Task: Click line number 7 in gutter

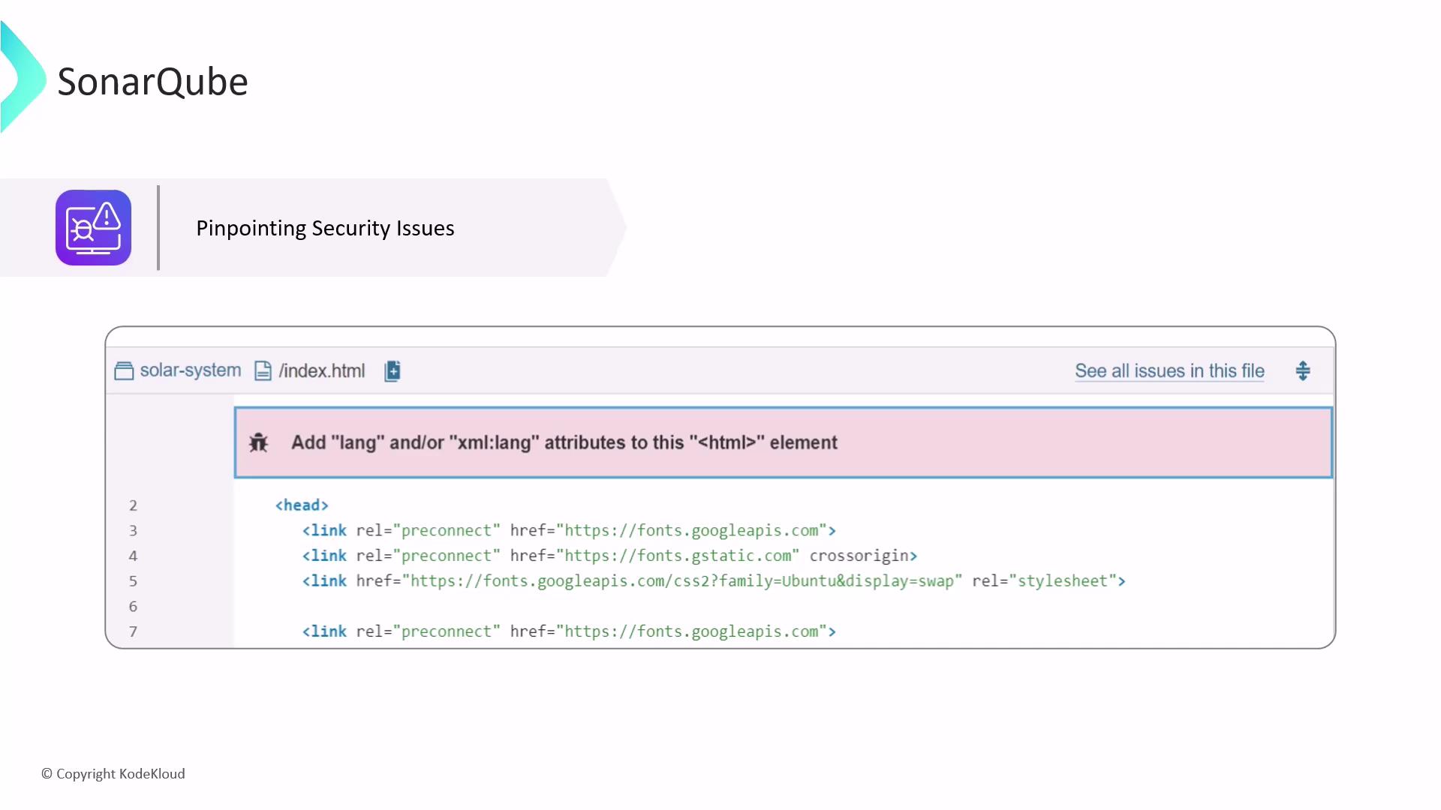Action: pos(133,631)
